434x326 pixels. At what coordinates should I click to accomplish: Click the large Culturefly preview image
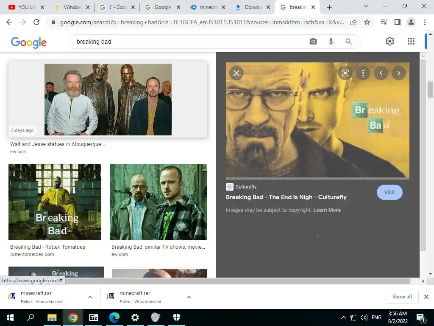pos(317,120)
